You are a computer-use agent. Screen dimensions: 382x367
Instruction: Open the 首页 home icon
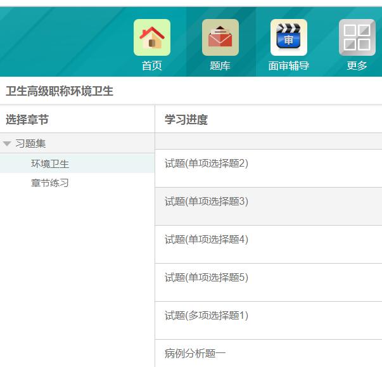152,37
